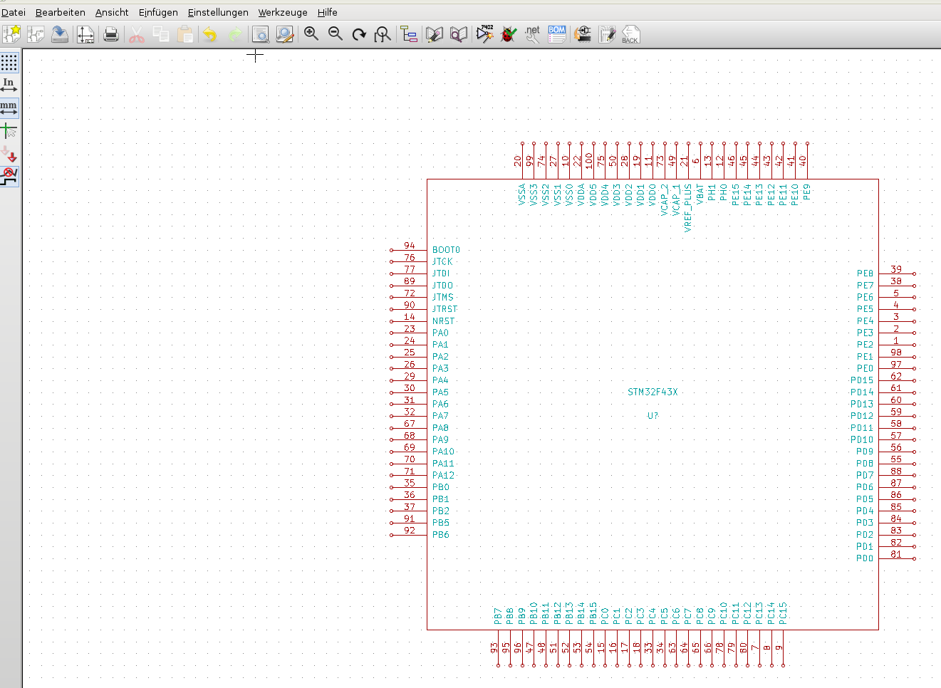Viewport: 941px width, 688px height.
Task: Click the VBAT pin label
Action: tap(700, 194)
